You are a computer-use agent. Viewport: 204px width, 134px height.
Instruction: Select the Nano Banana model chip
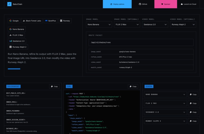click(17, 29)
